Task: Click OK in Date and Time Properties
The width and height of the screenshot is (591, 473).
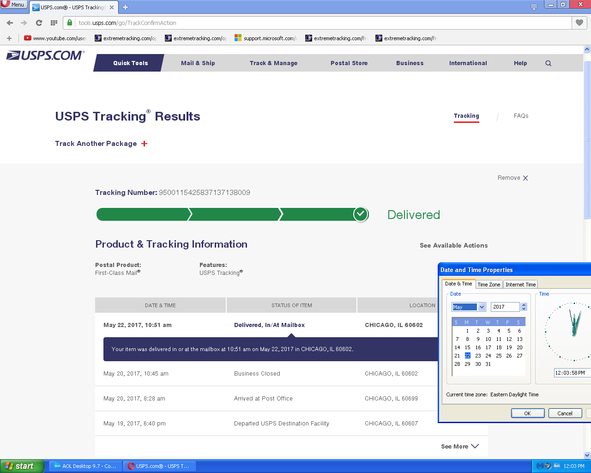Action: point(527,413)
